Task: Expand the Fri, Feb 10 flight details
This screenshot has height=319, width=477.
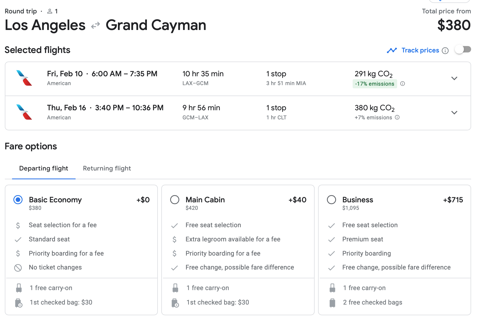Action: [454, 78]
